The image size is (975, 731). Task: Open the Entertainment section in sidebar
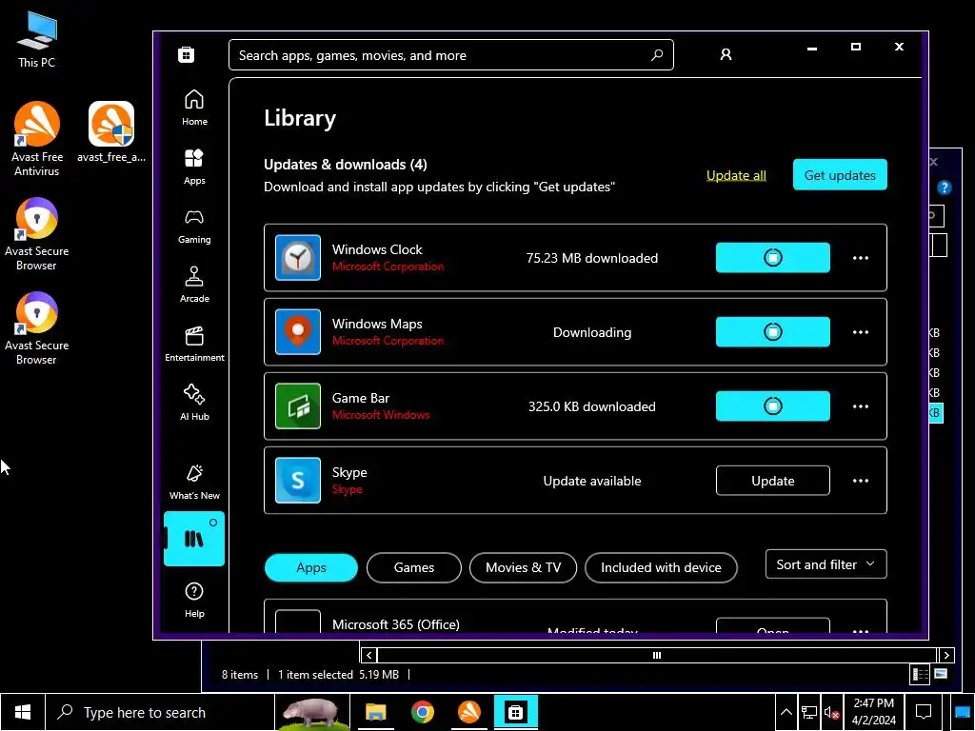coord(194,344)
